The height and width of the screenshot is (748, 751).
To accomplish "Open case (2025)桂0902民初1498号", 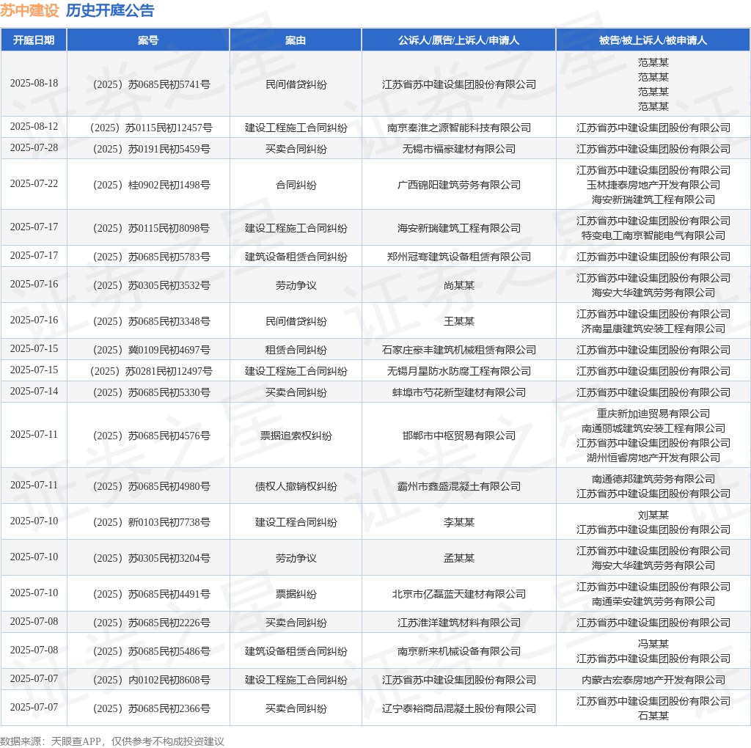I will (148, 185).
